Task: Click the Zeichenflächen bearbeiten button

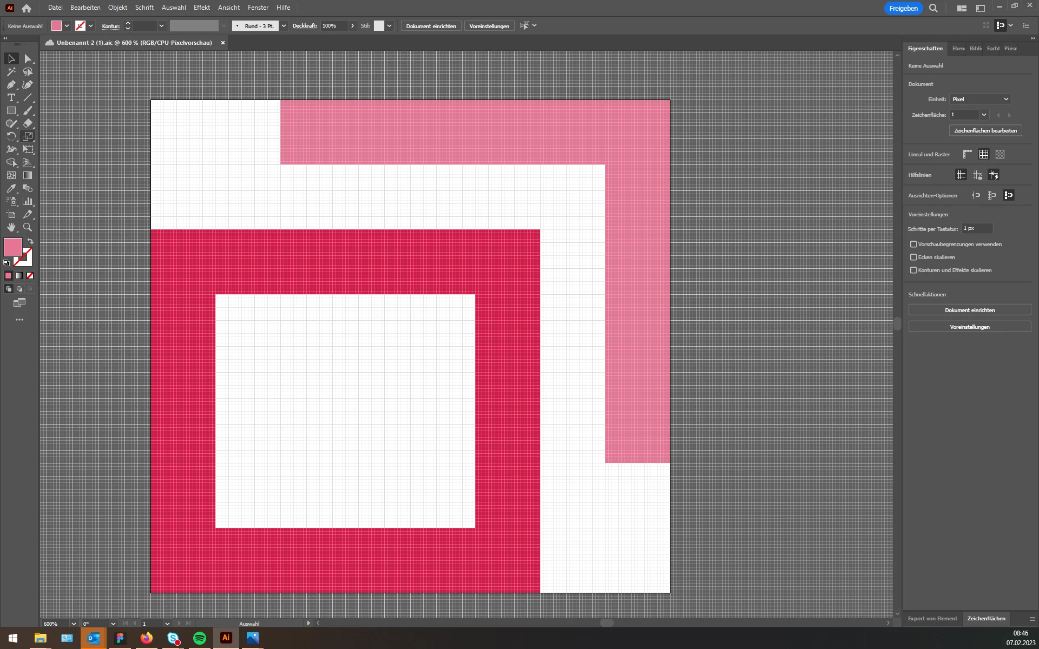Action: point(985,130)
